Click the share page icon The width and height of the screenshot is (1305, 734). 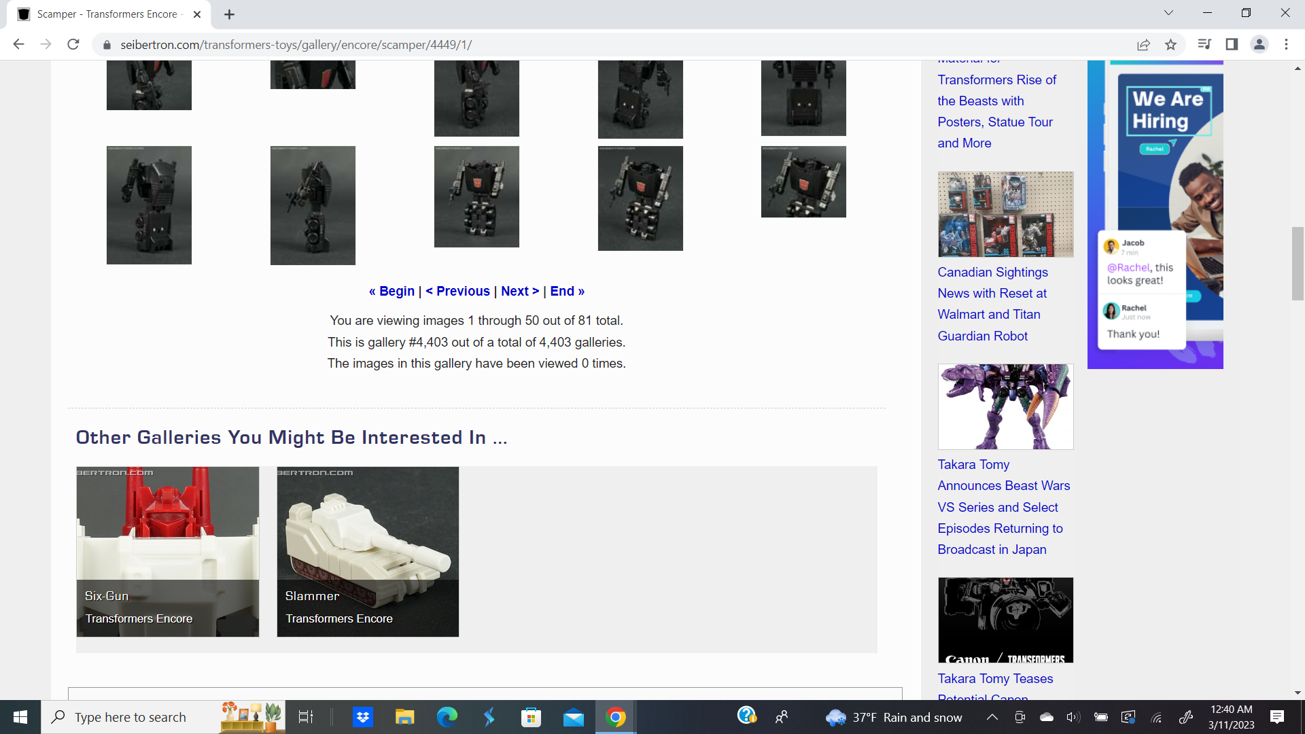[x=1143, y=44]
